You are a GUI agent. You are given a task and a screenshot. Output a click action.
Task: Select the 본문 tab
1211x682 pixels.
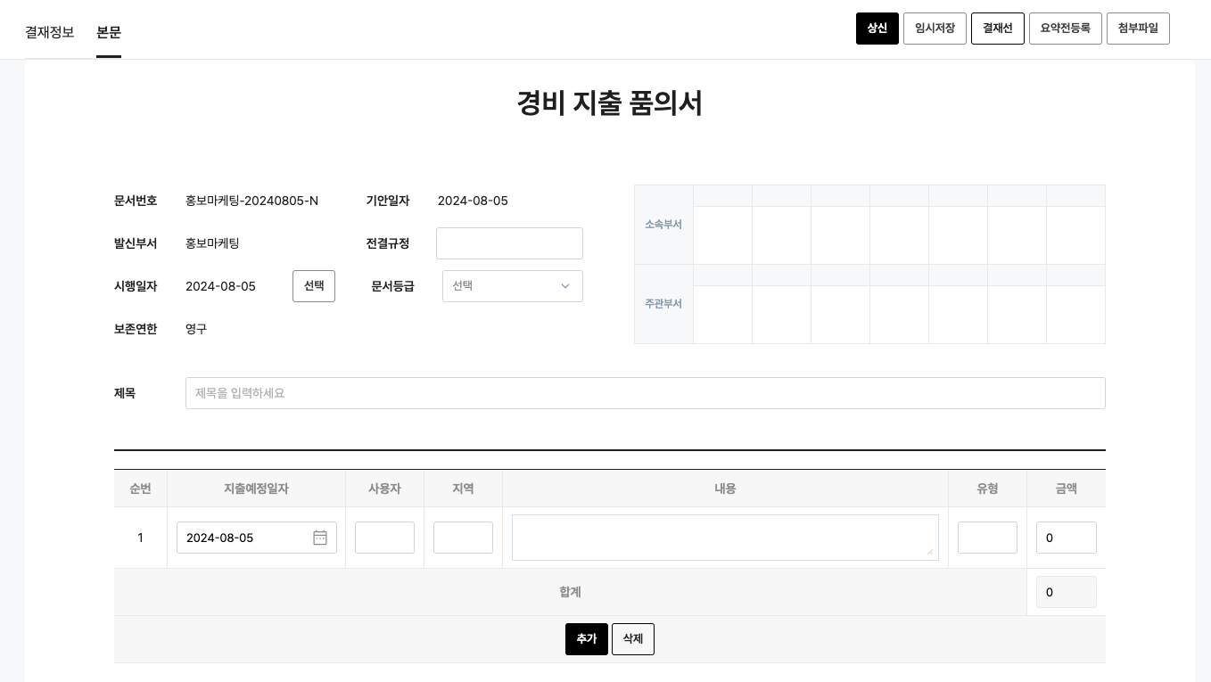pos(109,32)
